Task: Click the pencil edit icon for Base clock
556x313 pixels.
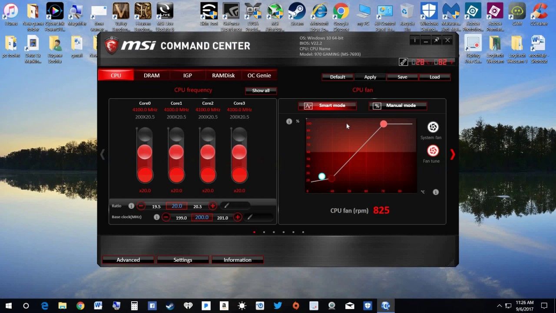Action: coord(250,217)
